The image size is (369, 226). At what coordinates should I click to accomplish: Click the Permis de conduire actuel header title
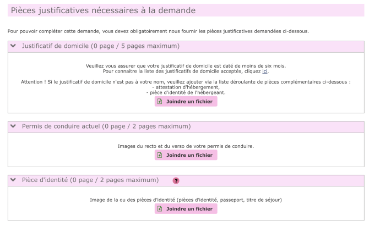pos(106,126)
